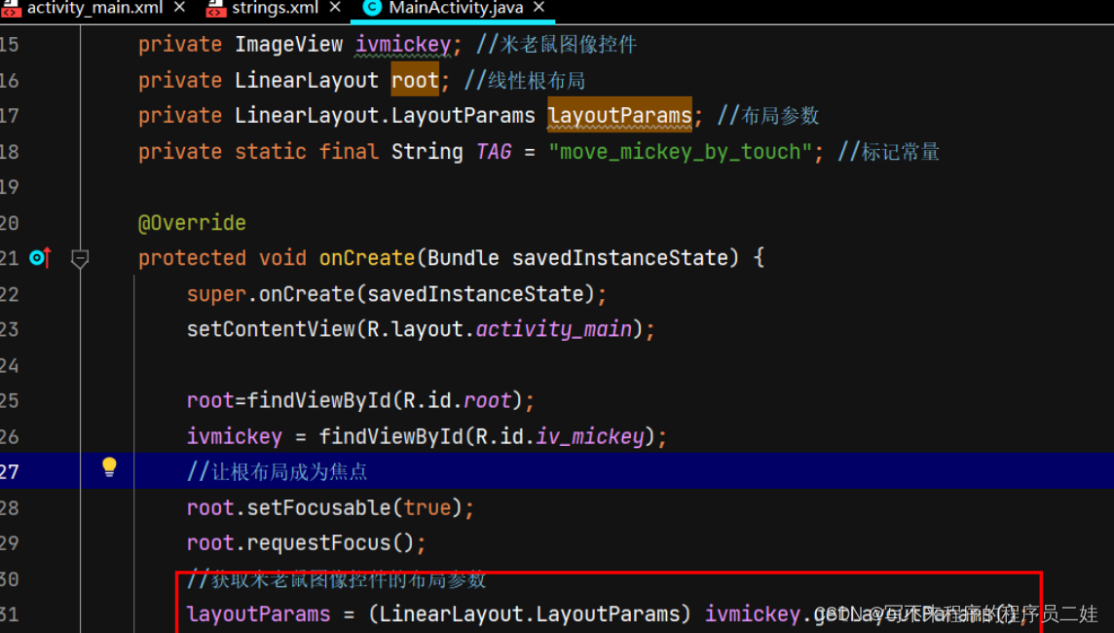Close the activity_main.xml tab

(x=180, y=8)
